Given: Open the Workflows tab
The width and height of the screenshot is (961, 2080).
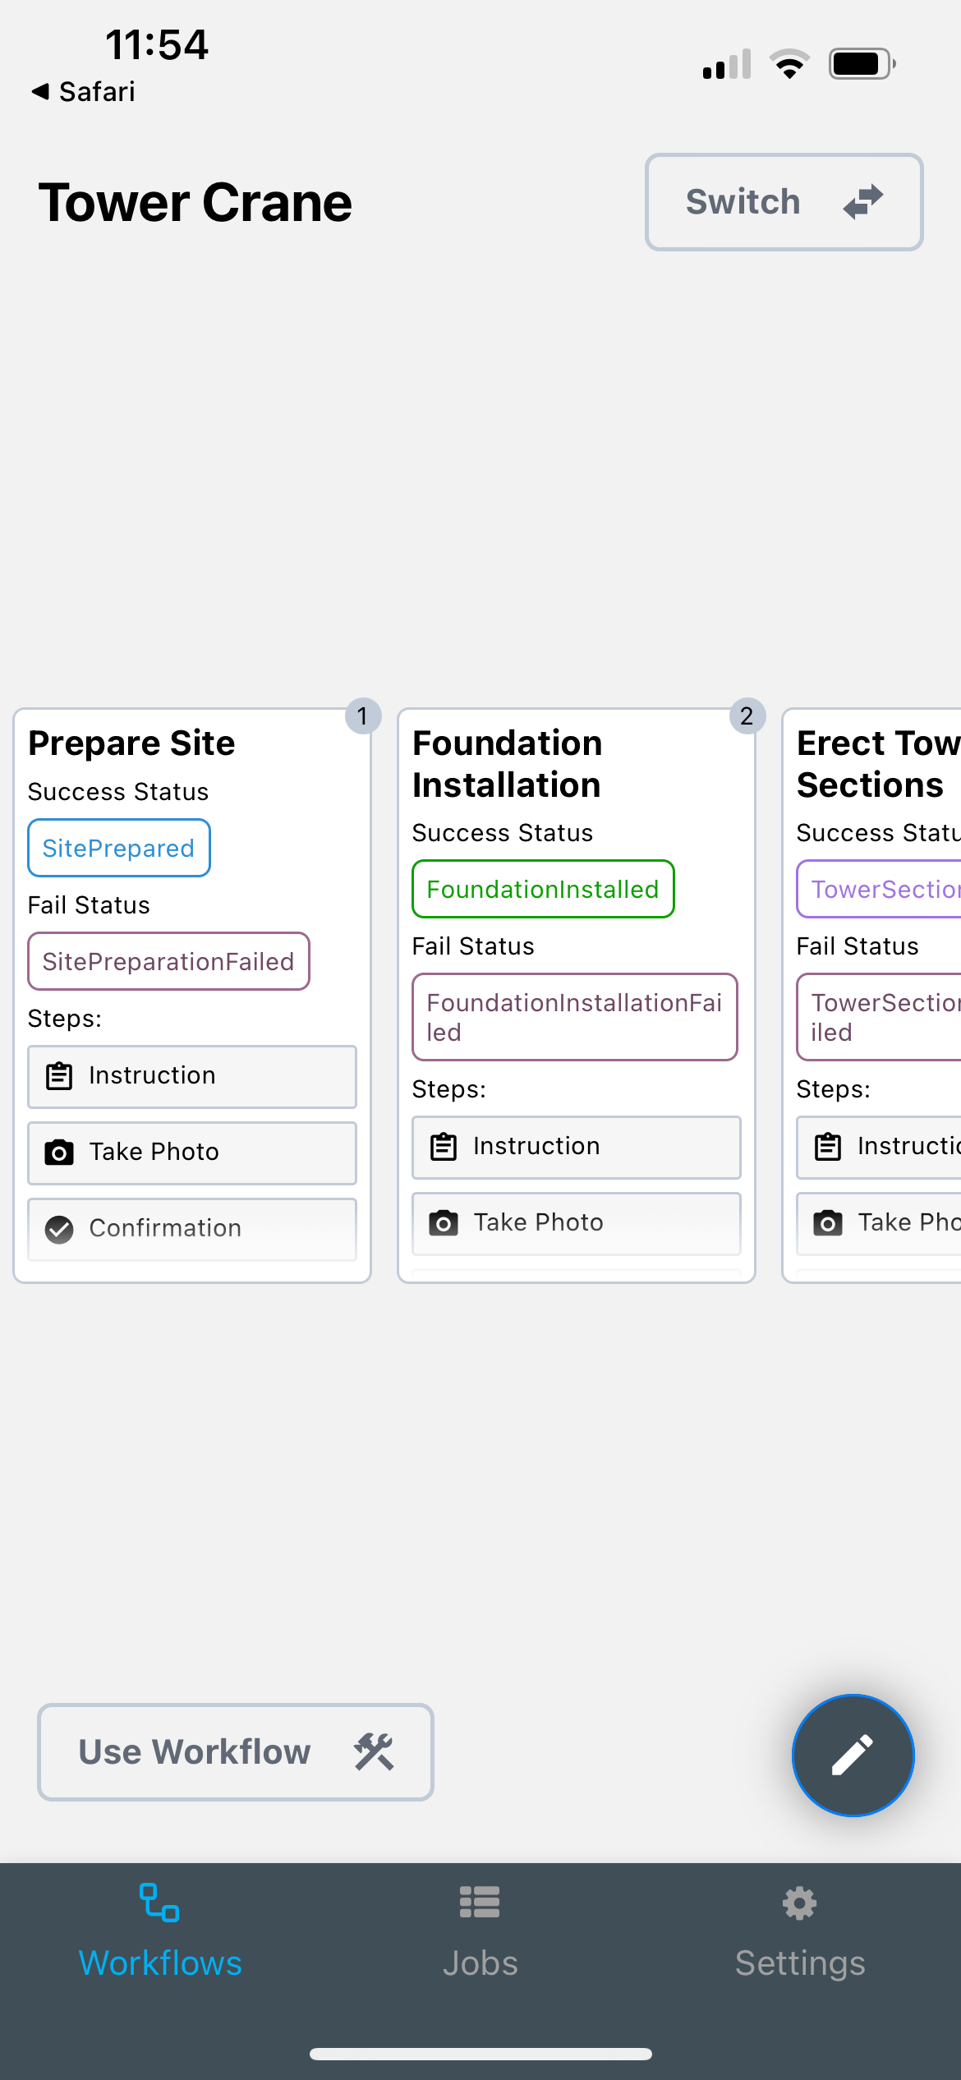Looking at the screenshot, I should [160, 1930].
